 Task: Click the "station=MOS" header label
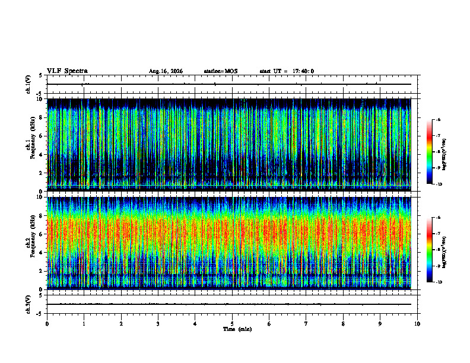coord(221,71)
